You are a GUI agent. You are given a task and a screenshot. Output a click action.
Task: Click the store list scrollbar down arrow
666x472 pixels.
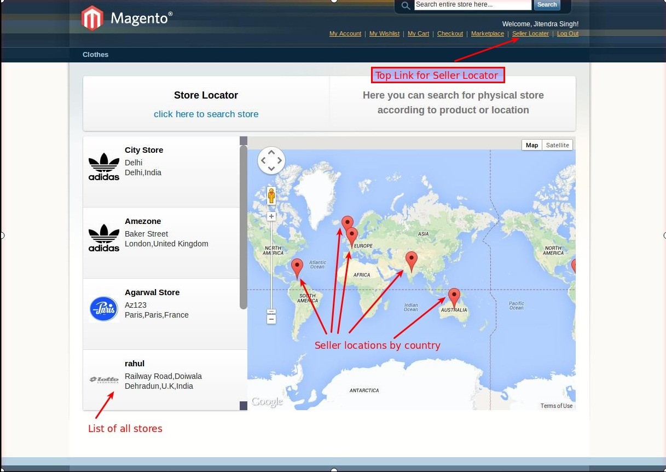244,405
